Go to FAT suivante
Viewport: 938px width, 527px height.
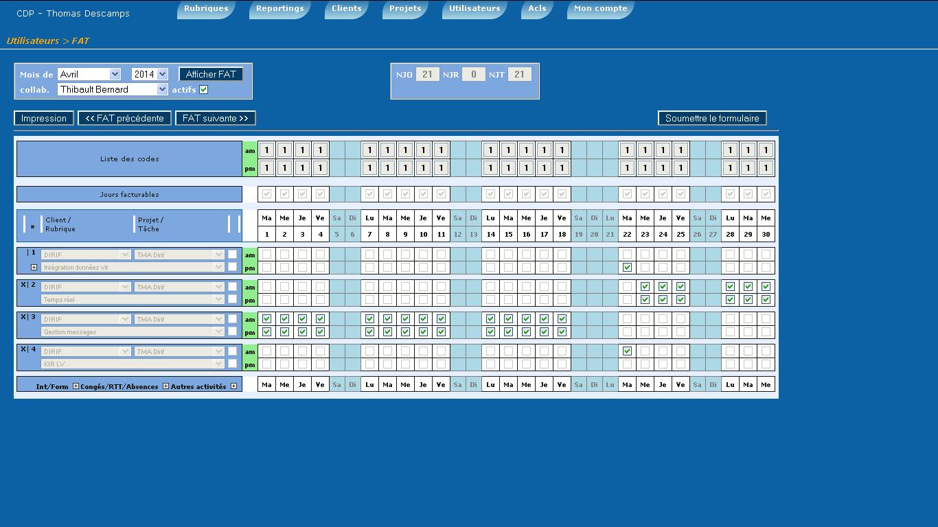pos(215,118)
